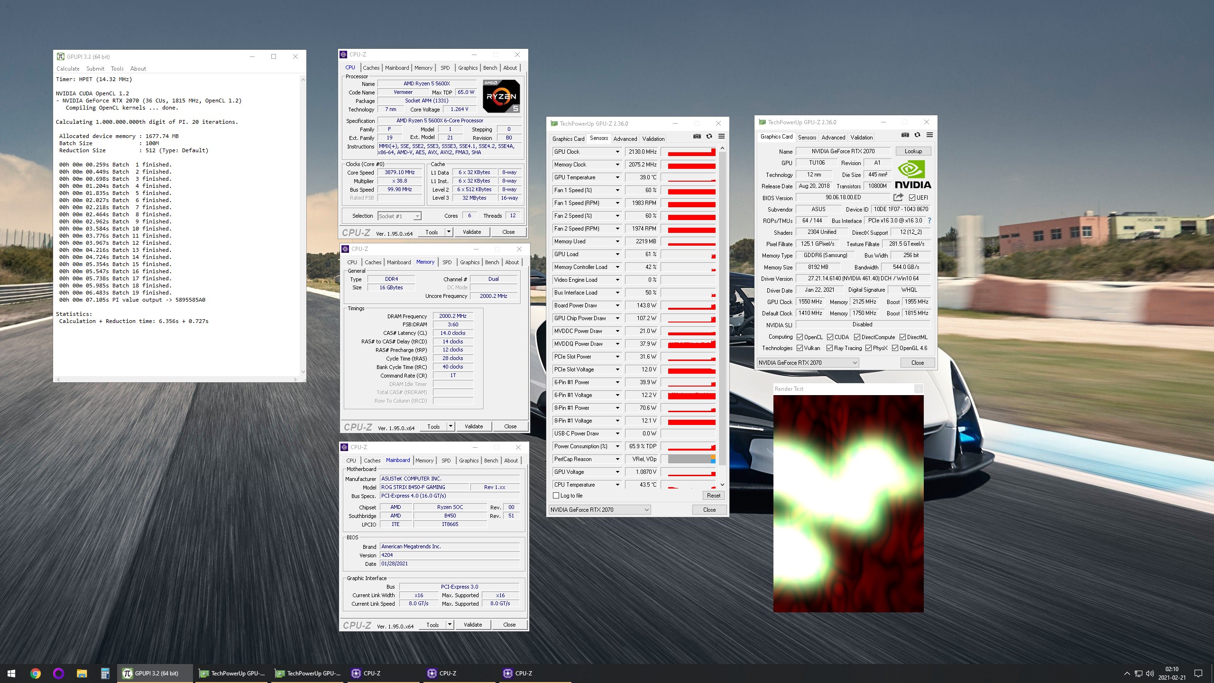Click camera icon in GPU-Z Graphics Card window
This screenshot has height=683, width=1214.
pos(905,135)
